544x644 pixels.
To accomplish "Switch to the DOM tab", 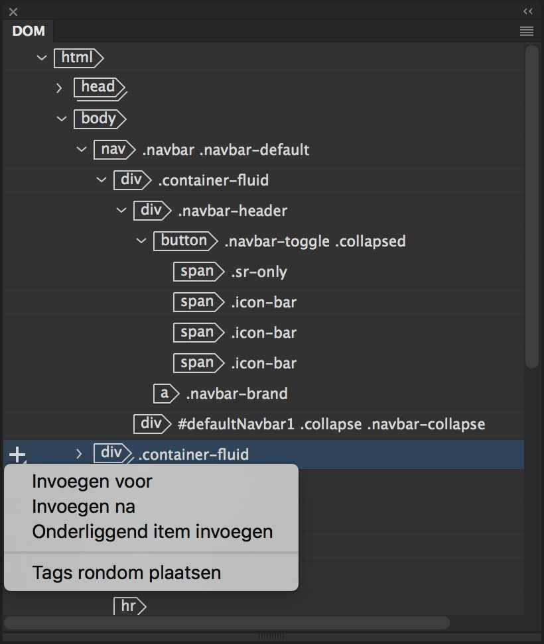I will pyautogui.click(x=28, y=31).
